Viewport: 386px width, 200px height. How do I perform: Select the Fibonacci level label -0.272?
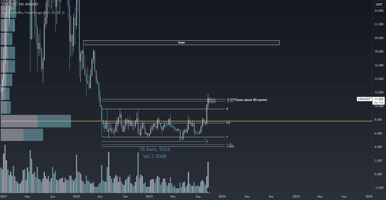point(230,101)
